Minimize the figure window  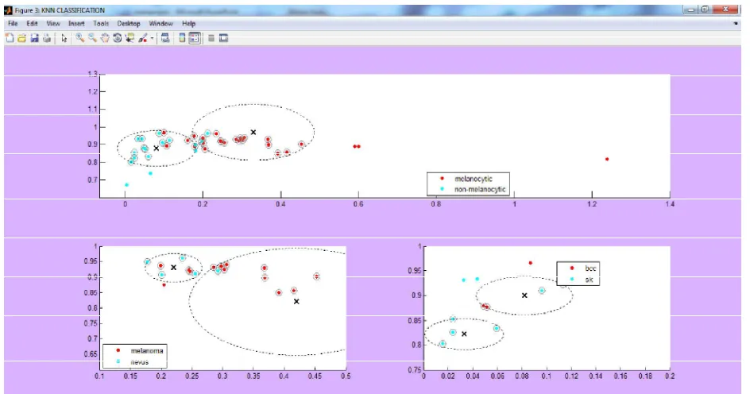click(x=690, y=9)
